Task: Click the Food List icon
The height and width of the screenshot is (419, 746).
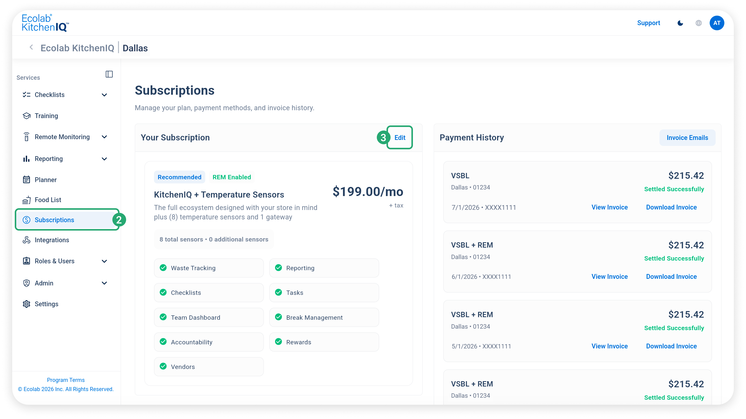Action: pyautogui.click(x=26, y=200)
